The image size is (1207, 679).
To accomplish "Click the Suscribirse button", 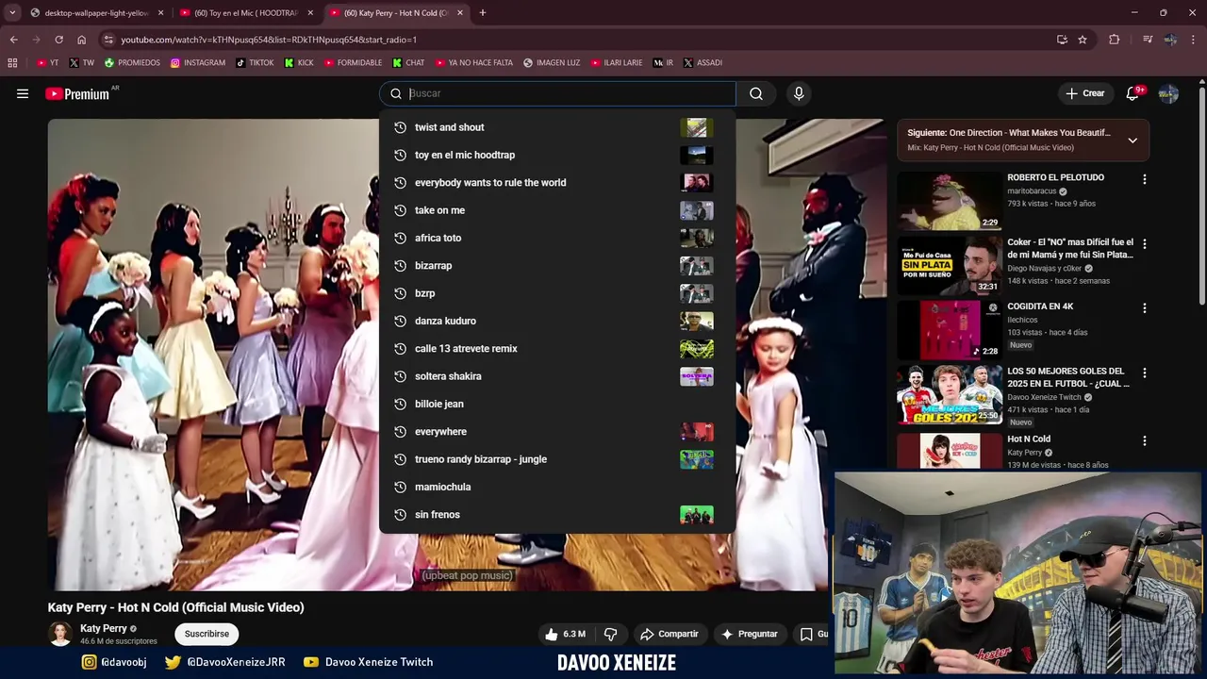I will (207, 634).
